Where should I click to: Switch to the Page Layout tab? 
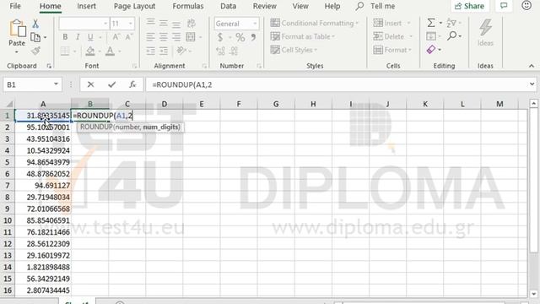[134, 6]
